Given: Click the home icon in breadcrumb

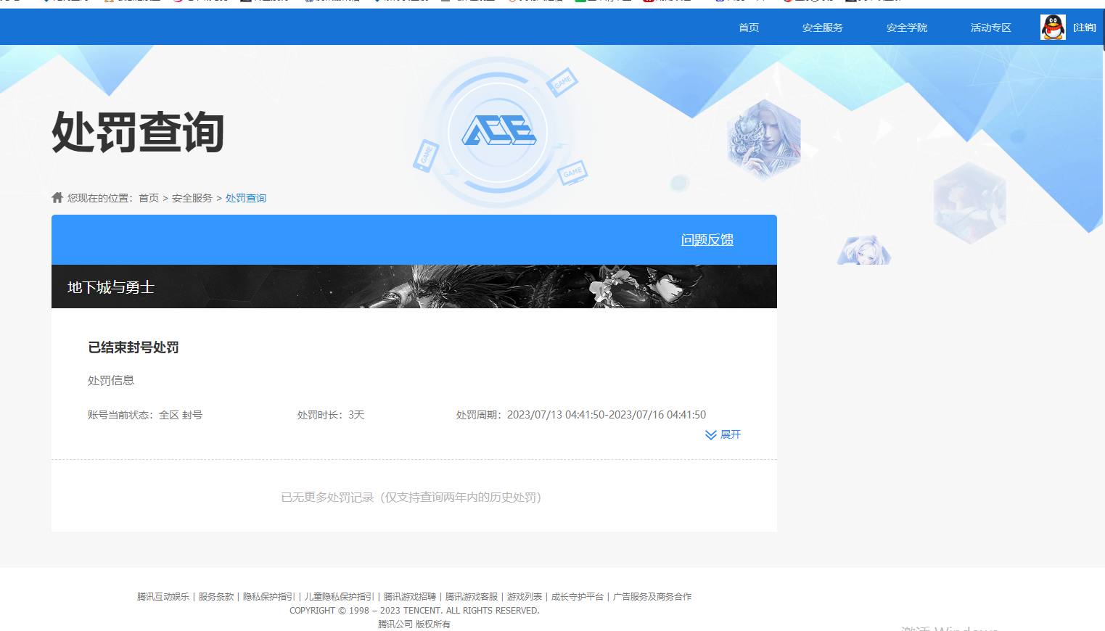Looking at the screenshot, I should click(57, 197).
